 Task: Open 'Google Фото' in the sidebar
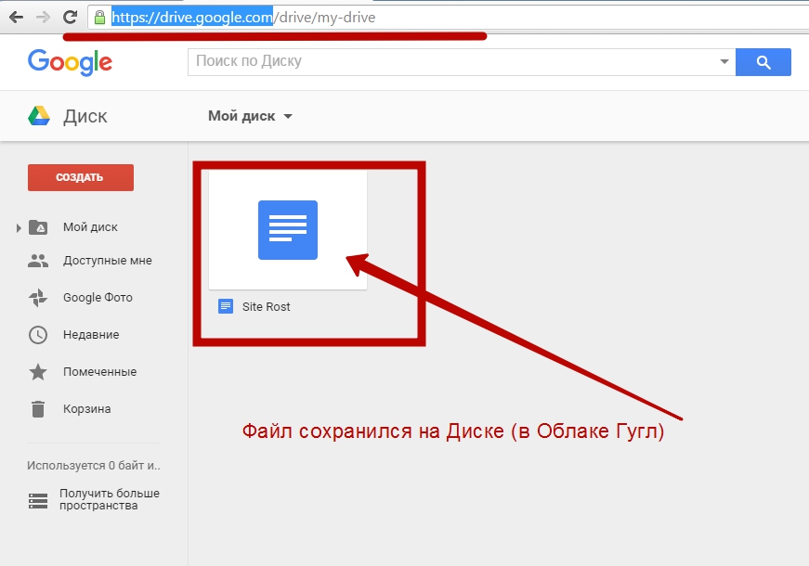98,298
